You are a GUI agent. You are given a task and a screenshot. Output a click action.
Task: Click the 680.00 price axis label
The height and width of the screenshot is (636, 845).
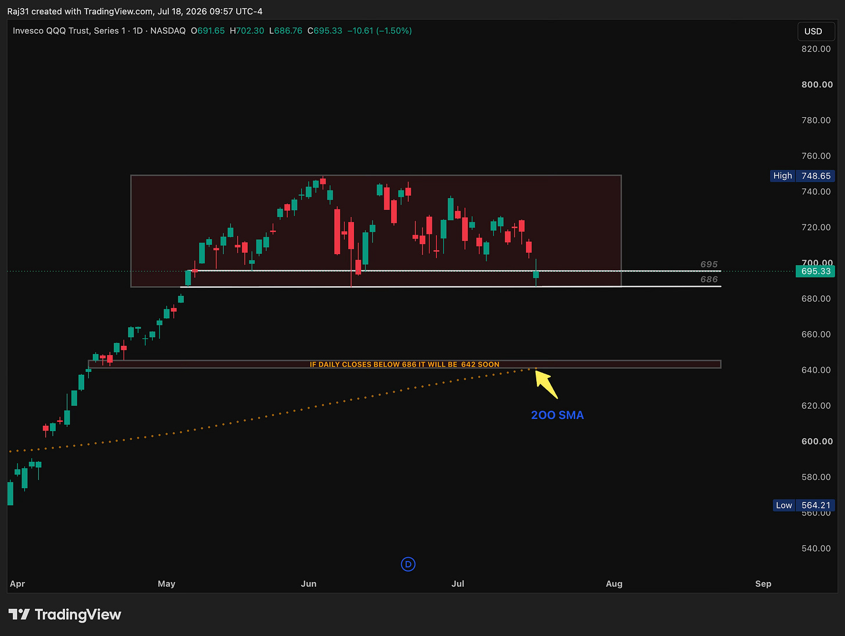pyautogui.click(x=817, y=299)
